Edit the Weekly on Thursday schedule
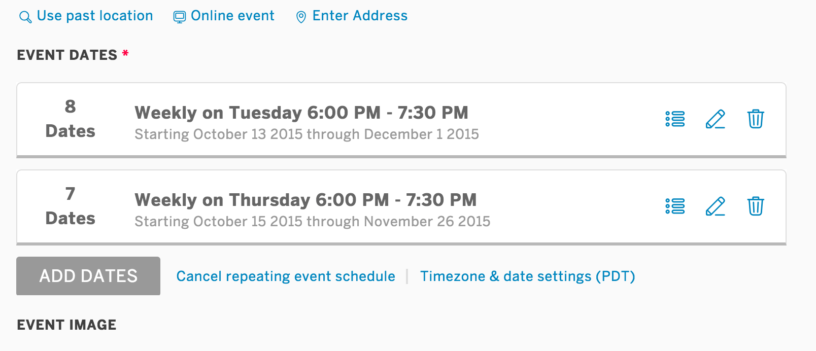Image resolution: width=816 pixels, height=351 pixels. [715, 206]
